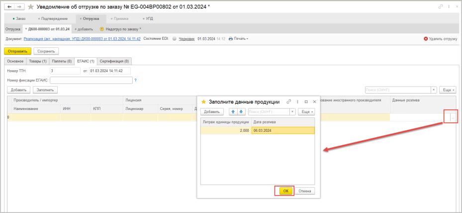Click the dialog search field Поиск (Ctrl+F)
Viewport: 462px width, 213px height.
(269, 112)
